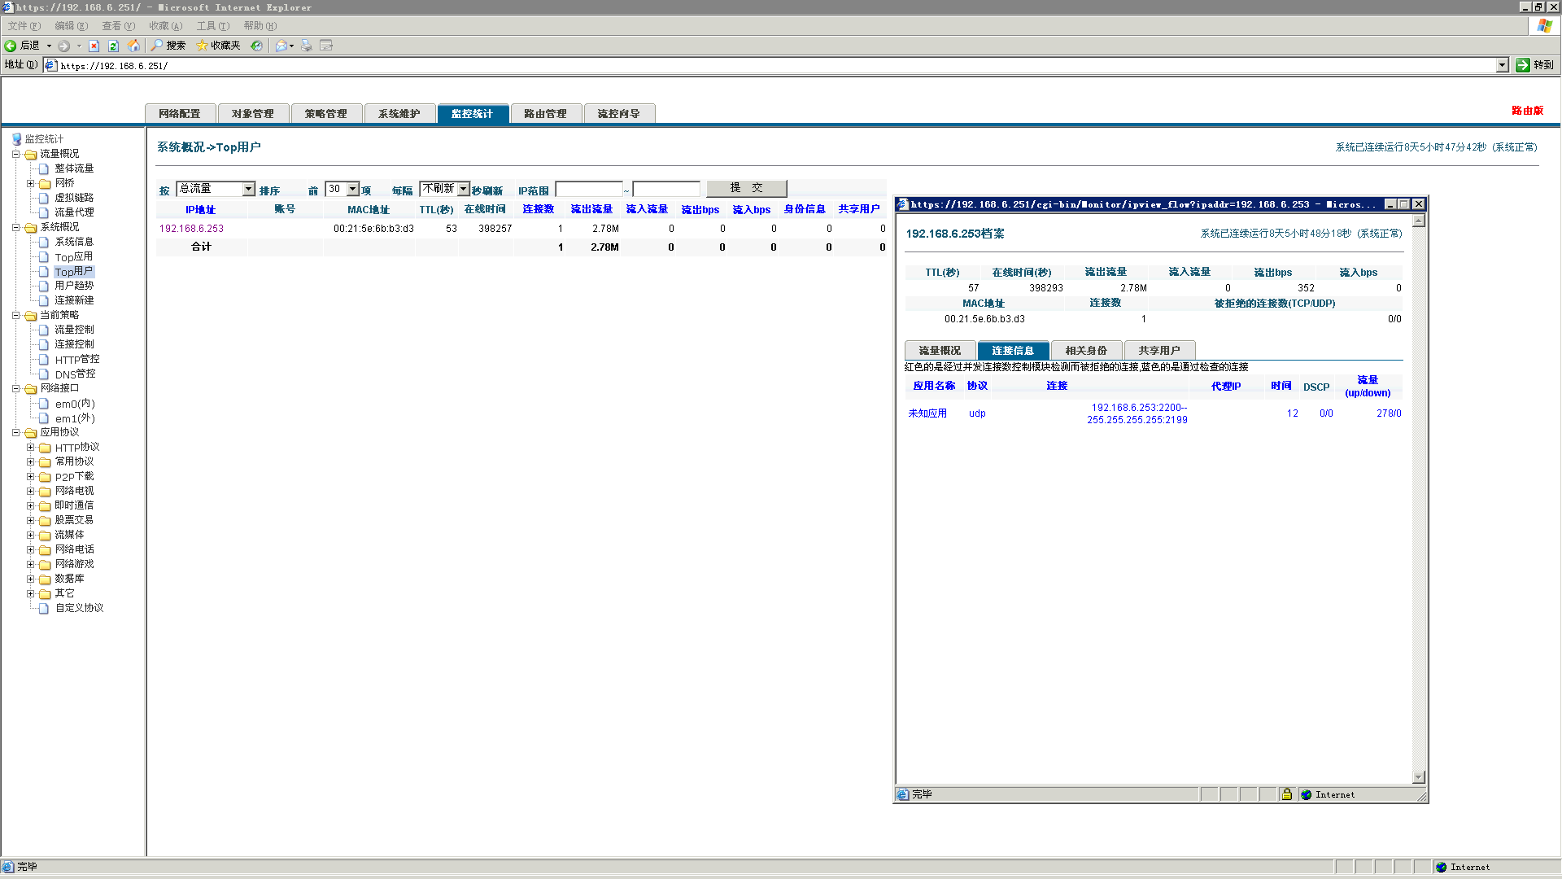Viewport: 1562px width, 879px height.
Task: Click the IE Forward arrow icon
Action: click(x=63, y=46)
